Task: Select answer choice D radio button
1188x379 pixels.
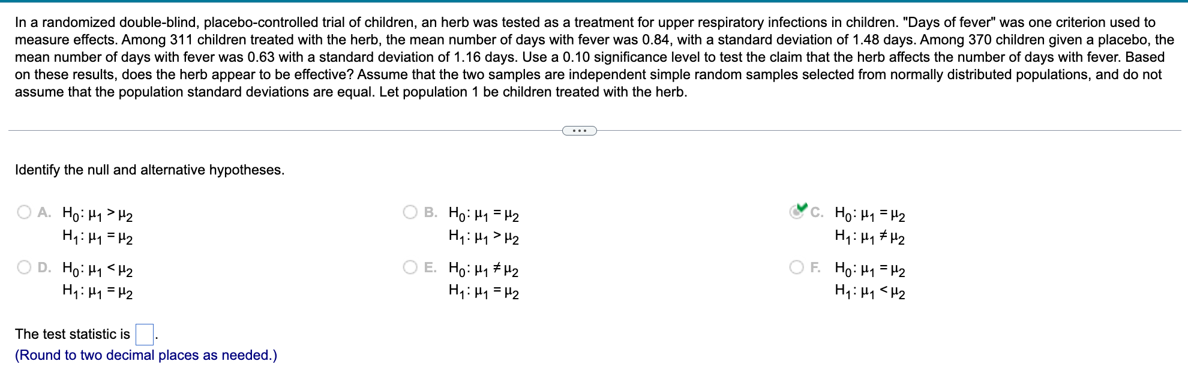Action: pyautogui.click(x=25, y=266)
